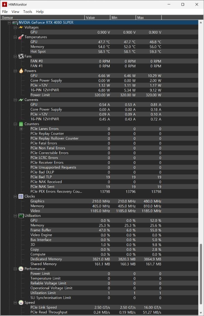Click the scrollbar up arrow
Screen dimensions: 204x316
tap(201, 22)
